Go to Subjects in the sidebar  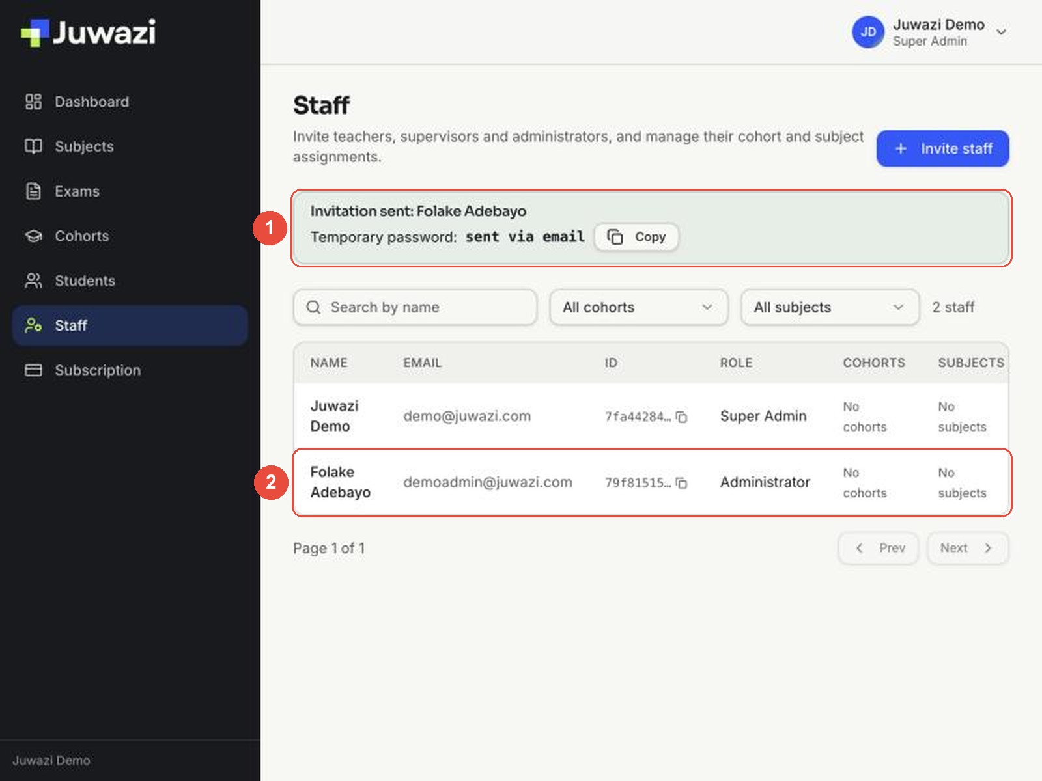(x=130, y=146)
